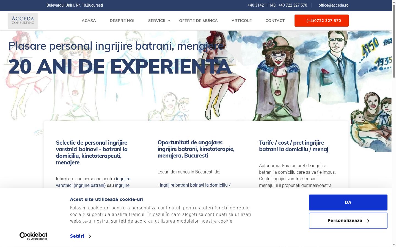Screen dimensions: 396x247
Task: Click 'Plasare personal ingrijire batrani, menajere' subtitle
Action: [x=116, y=46]
